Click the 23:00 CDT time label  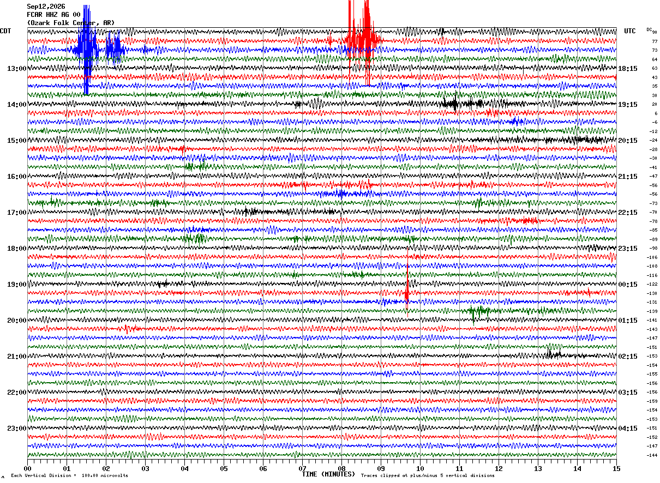coord(16,428)
